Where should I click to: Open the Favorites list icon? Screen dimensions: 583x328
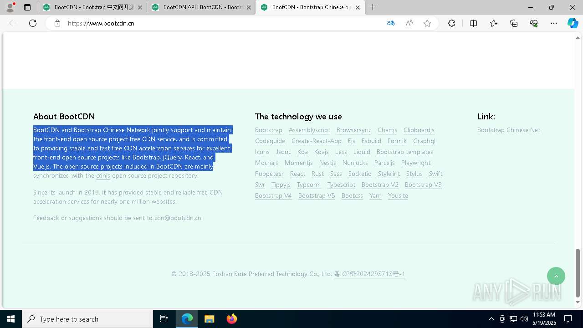coord(494,23)
